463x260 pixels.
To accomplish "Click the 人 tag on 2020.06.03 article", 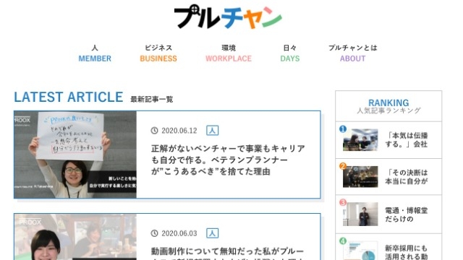I will click(212, 233).
